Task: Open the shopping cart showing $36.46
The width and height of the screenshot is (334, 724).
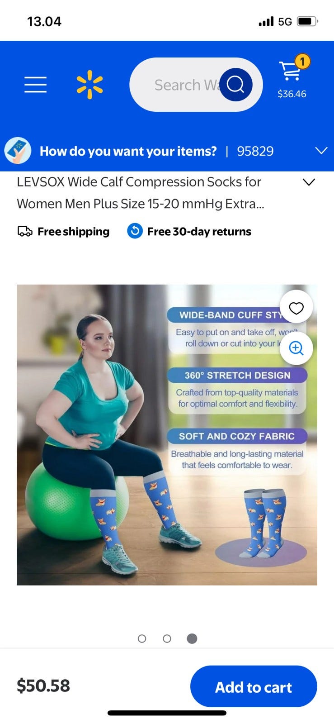Action: point(292,77)
